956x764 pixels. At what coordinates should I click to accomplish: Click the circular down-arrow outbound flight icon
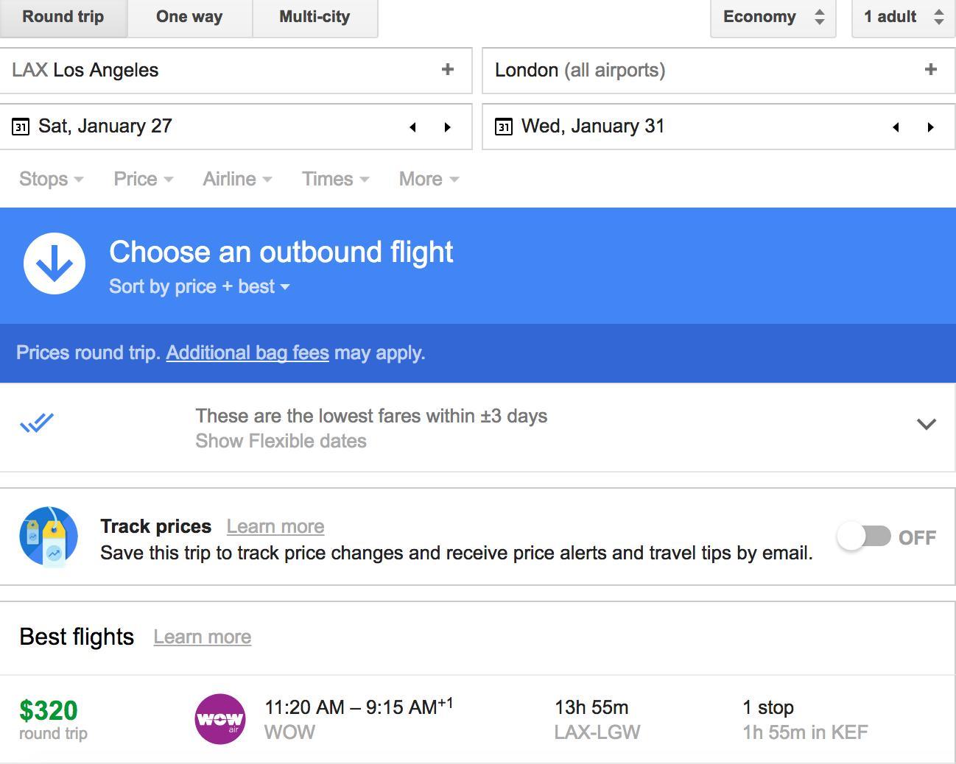tap(55, 263)
